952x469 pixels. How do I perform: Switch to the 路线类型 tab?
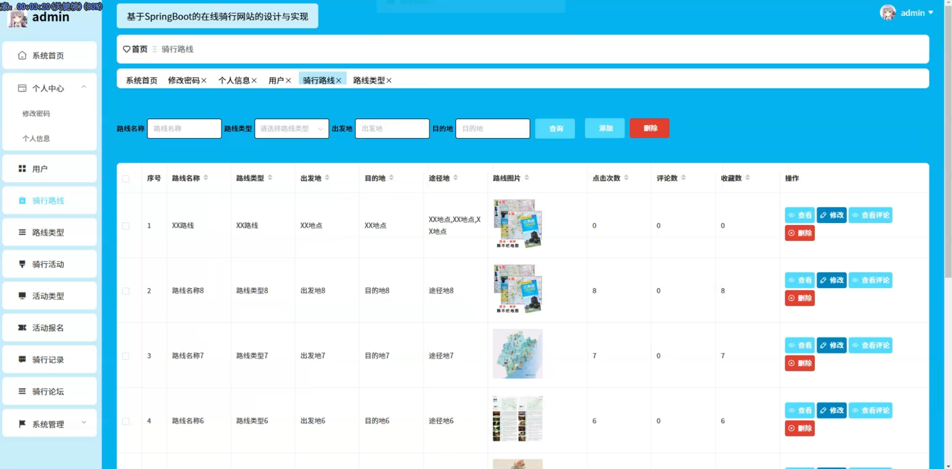369,80
